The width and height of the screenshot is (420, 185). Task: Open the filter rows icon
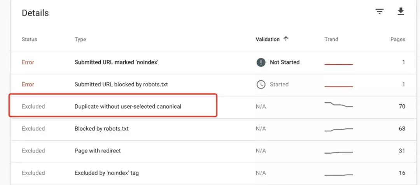379,12
